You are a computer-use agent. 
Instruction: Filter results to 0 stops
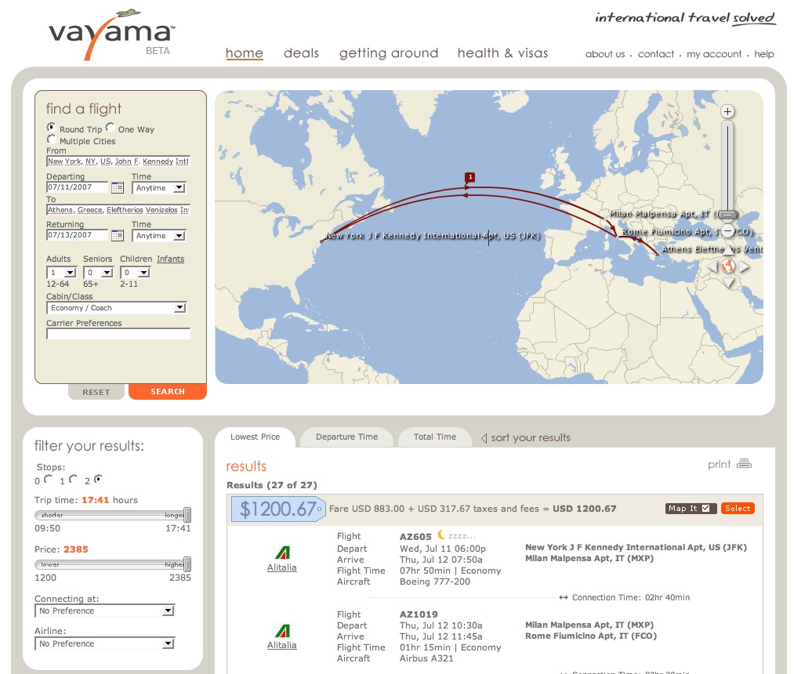pyautogui.click(x=48, y=479)
